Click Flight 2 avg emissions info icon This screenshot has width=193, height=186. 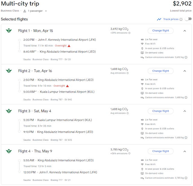coord(128,73)
